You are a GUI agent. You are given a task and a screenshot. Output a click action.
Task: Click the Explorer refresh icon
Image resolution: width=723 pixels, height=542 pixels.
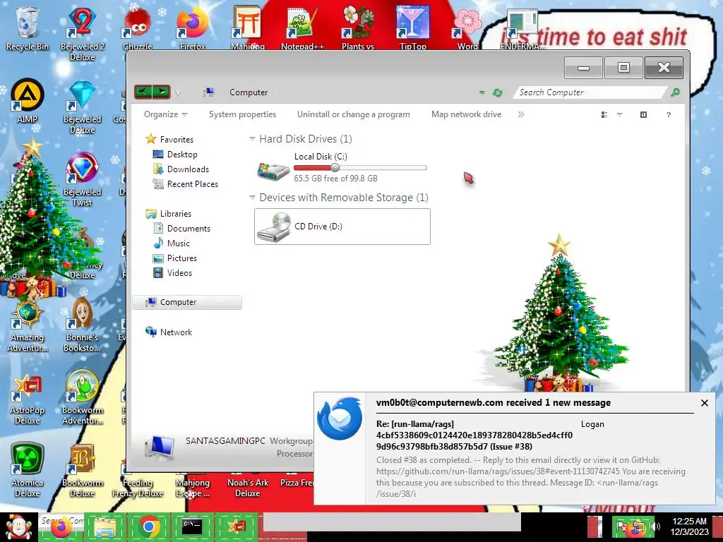click(497, 92)
